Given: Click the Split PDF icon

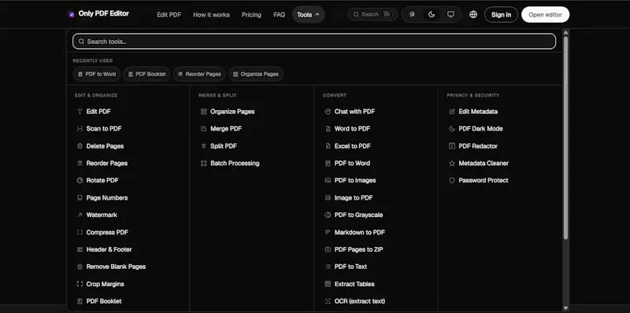Looking at the screenshot, I should click(204, 146).
